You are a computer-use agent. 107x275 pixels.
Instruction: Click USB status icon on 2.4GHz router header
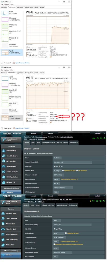[105, 138]
